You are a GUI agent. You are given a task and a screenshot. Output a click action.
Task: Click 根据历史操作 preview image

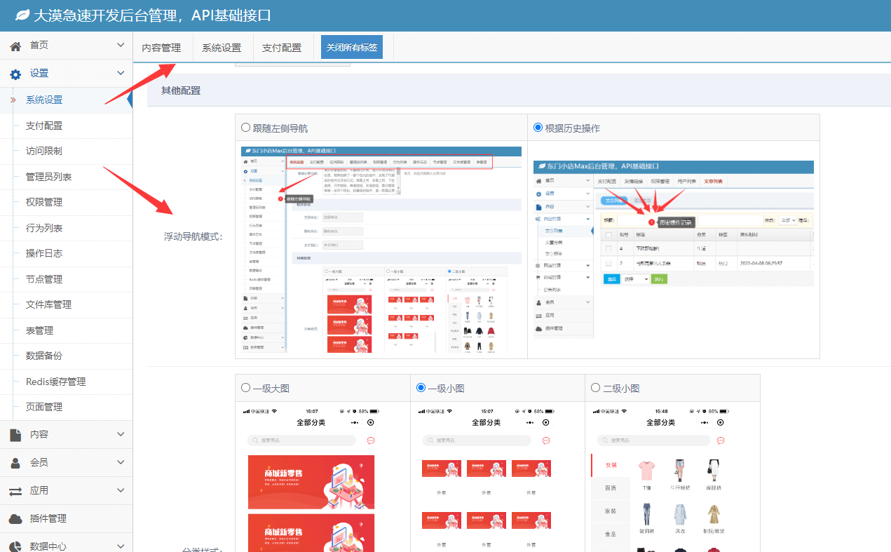[x=674, y=250]
